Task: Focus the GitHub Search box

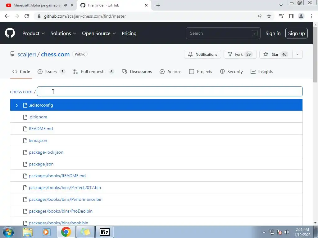Action: (223, 33)
